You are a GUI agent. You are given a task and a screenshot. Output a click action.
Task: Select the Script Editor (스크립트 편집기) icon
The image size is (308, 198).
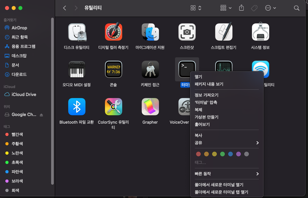[224, 32]
